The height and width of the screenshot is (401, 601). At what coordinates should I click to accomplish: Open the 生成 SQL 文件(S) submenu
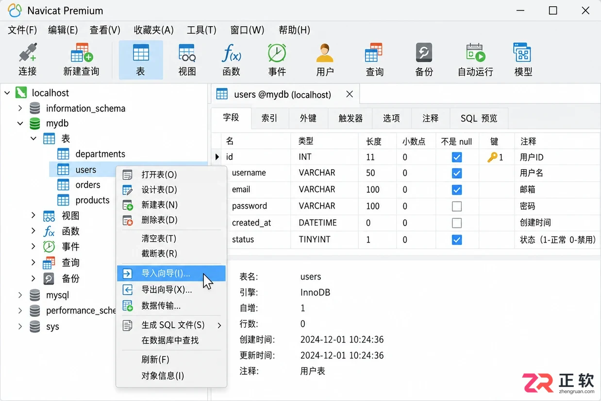click(x=171, y=325)
